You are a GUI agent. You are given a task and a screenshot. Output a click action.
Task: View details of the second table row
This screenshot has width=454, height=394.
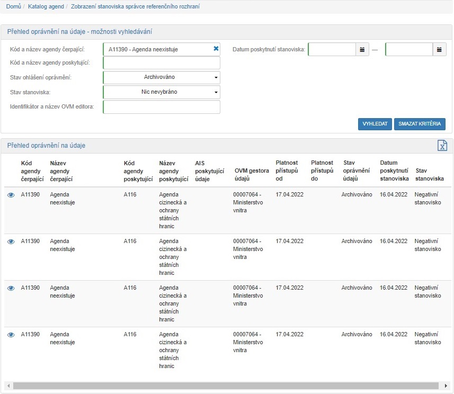click(x=11, y=241)
